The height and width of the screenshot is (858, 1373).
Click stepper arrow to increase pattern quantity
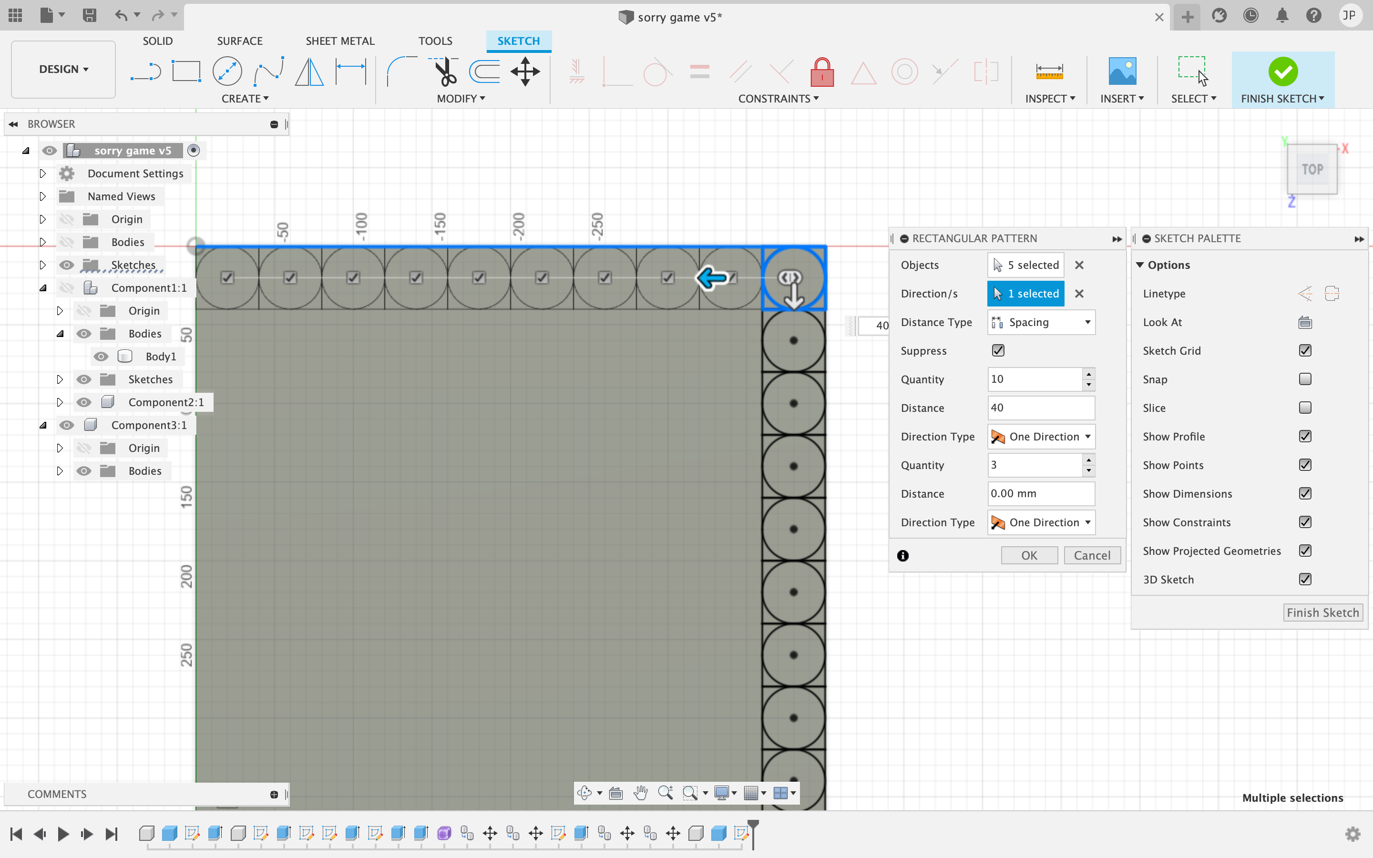coord(1088,374)
